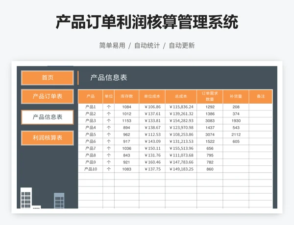The height and width of the screenshot is (225, 294).
Task: Select the 产品2 cell
Action: tap(90, 114)
